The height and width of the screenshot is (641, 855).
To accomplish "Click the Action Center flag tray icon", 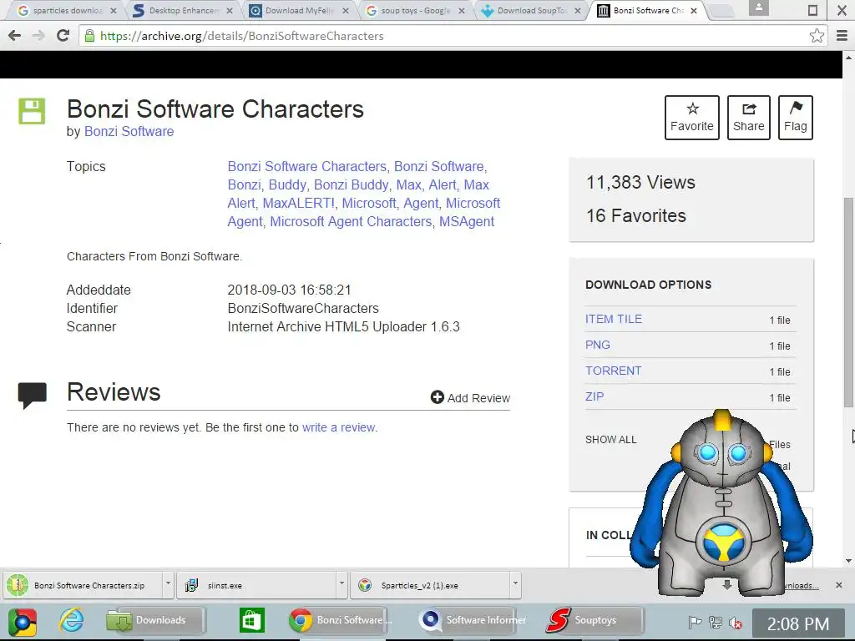I will click(695, 622).
